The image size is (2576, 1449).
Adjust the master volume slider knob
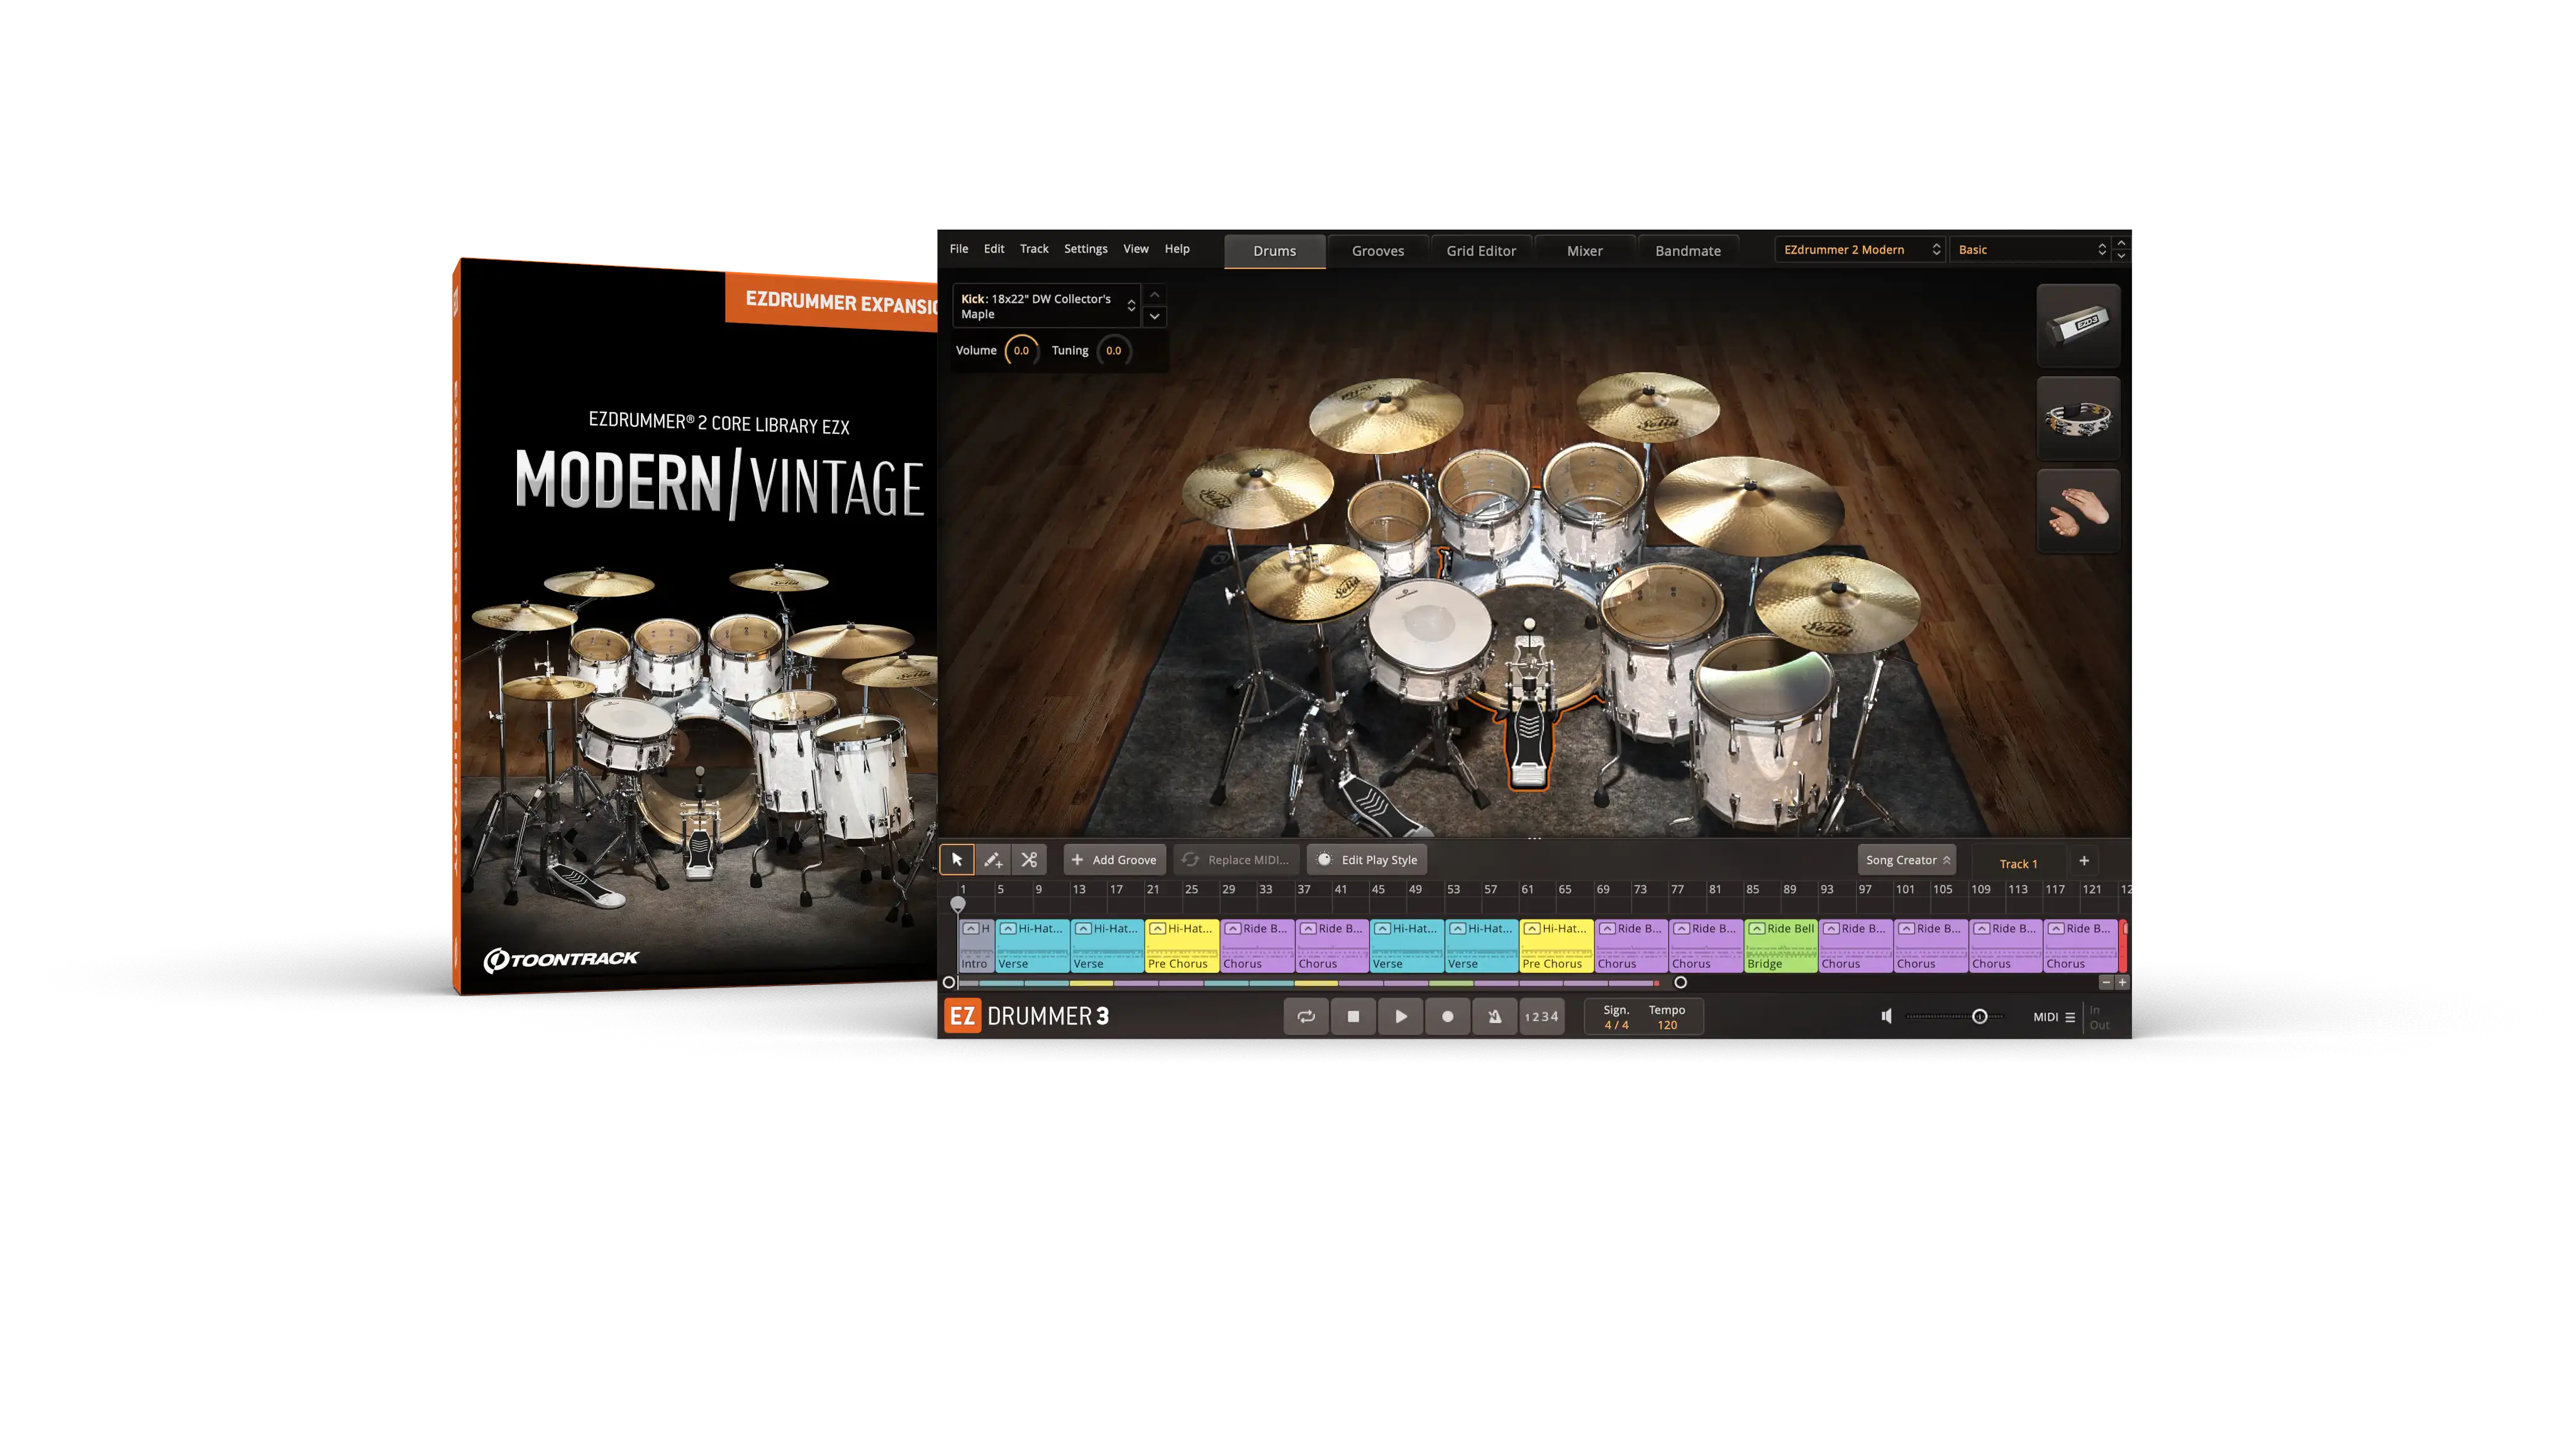[1979, 1016]
